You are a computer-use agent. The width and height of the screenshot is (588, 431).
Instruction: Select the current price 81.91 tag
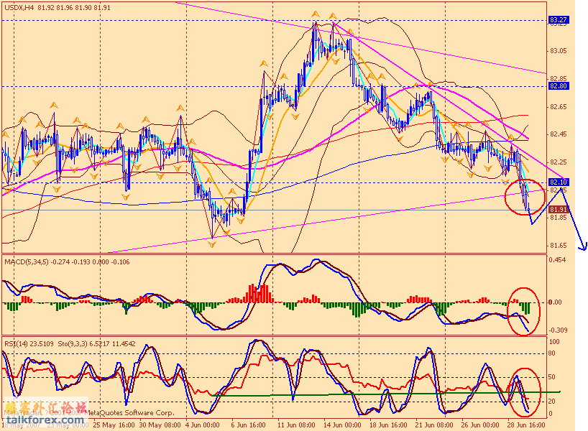tap(559, 210)
